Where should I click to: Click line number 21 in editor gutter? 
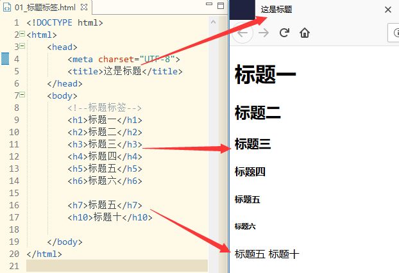point(14,266)
